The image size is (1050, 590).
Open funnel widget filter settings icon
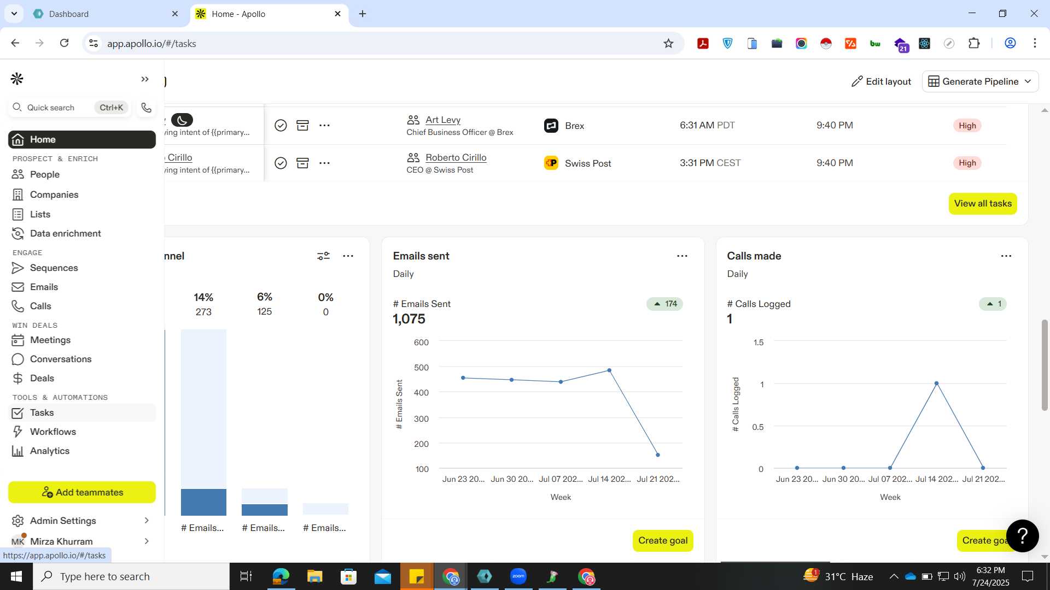324,256
